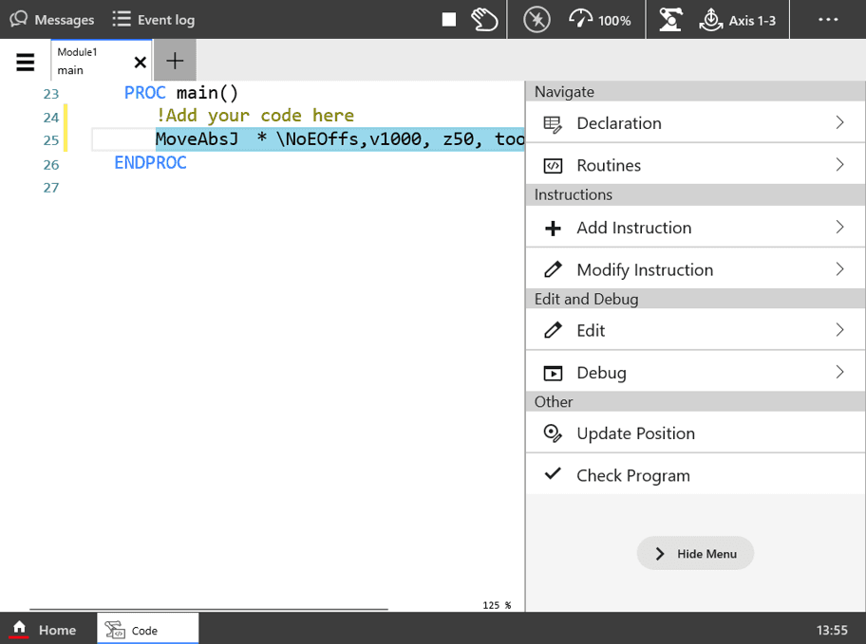Click the robot mechanical unit icon
This screenshot has height=644, width=866.
point(670,20)
